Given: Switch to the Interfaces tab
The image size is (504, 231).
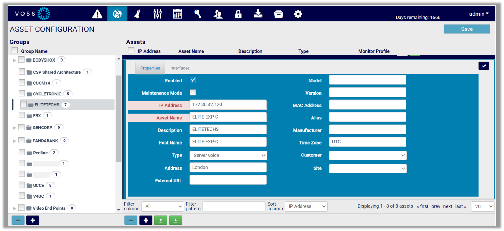Looking at the screenshot, I should point(180,68).
